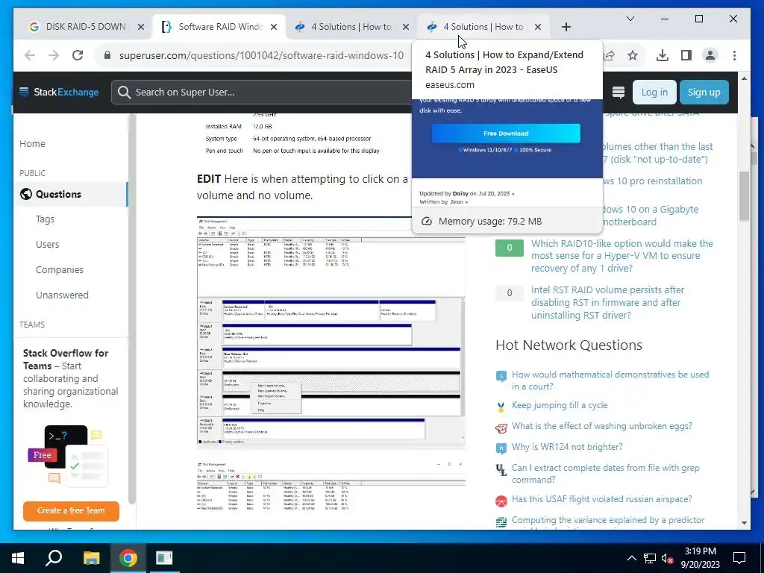Open Unanswered in the sidebar
The image size is (764, 573).
click(x=62, y=295)
